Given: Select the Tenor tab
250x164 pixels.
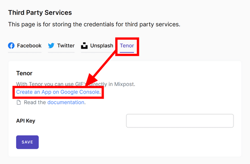Looking at the screenshot, I should coord(127,46).
